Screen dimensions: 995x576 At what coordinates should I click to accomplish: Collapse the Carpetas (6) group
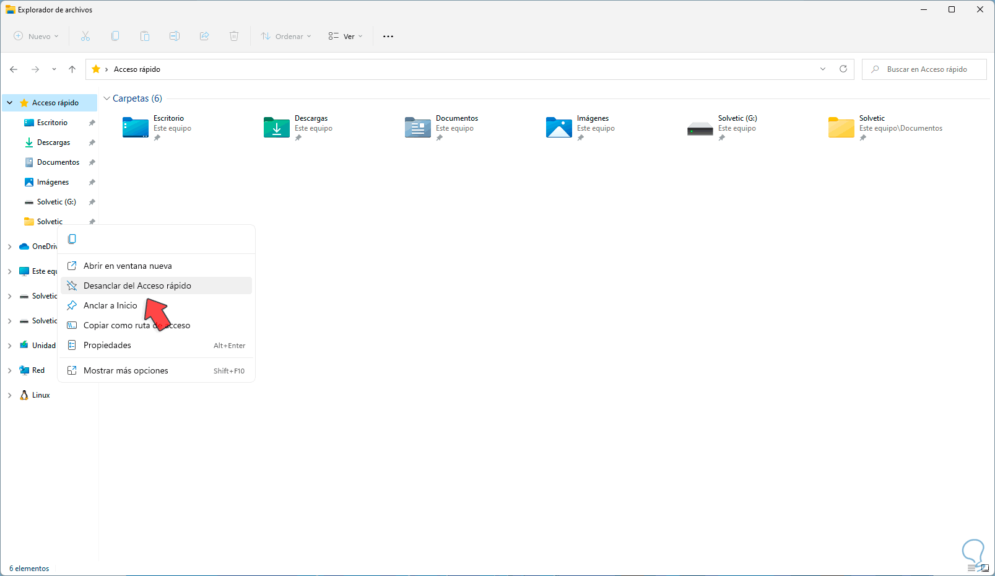pos(106,98)
